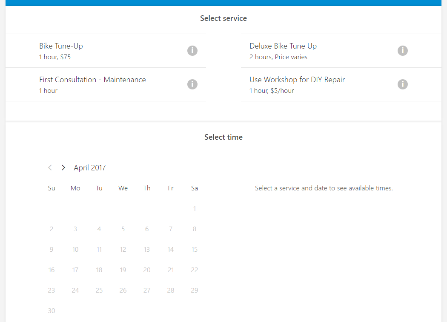Open info icon for Bike Tune-Up
Screen dimensions: 447x322
(192, 51)
